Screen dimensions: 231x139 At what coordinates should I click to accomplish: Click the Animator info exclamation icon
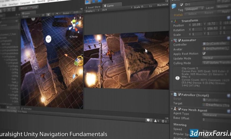click(x=177, y=78)
